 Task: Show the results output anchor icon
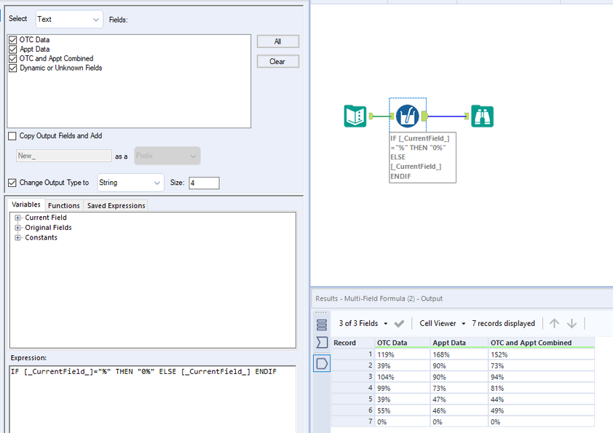[x=322, y=363]
